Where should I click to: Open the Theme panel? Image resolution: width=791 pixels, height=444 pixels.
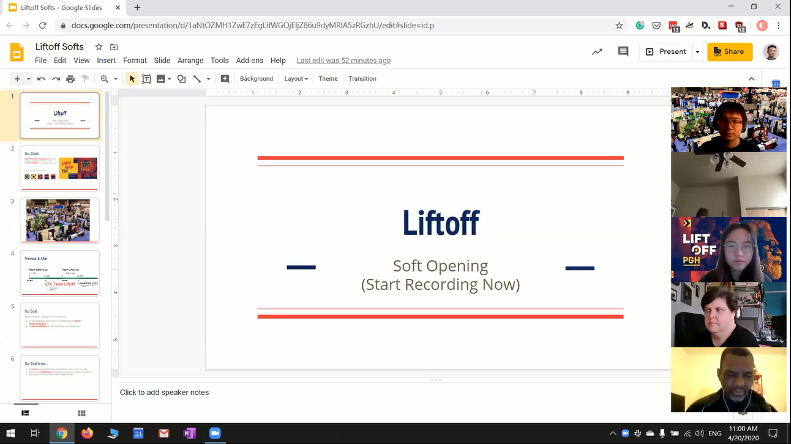point(328,79)
